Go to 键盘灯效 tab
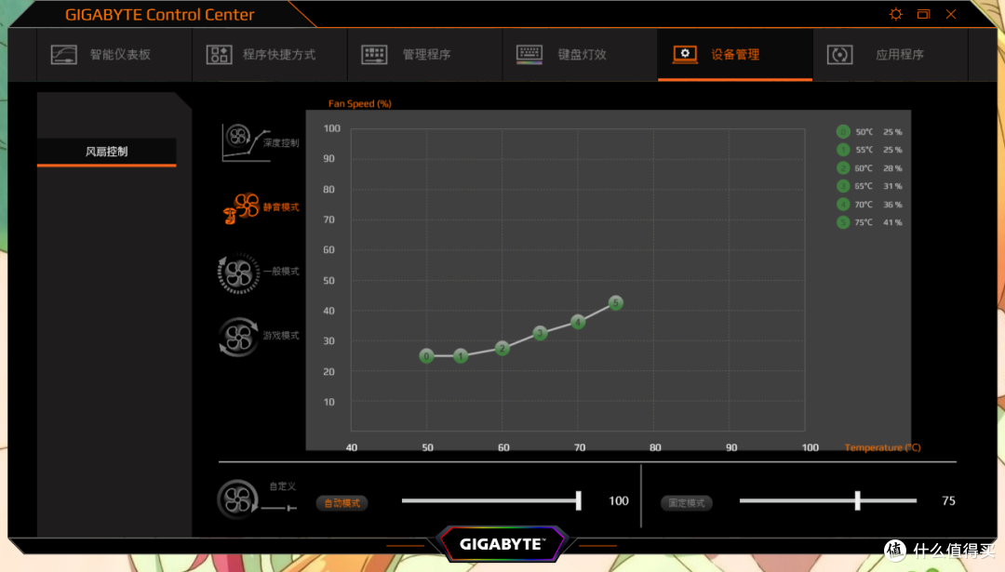 (580, 55)
